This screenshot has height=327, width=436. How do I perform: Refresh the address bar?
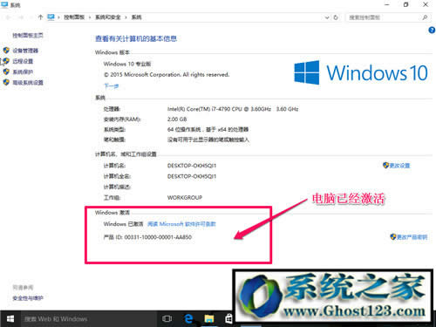(336, 17)
